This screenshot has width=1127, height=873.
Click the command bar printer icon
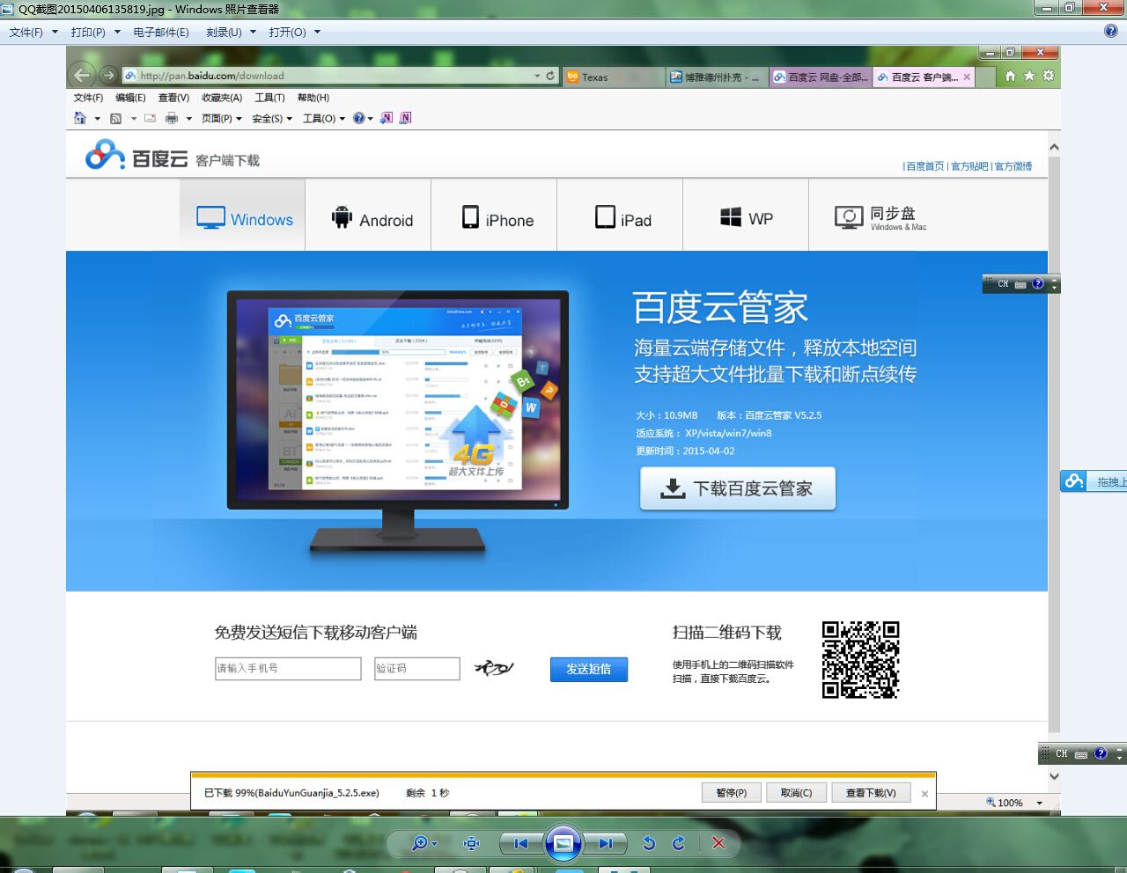click(x=172, y=118)
